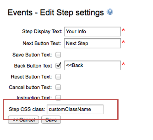Click the Step CSS class input field

coord(75,109)
